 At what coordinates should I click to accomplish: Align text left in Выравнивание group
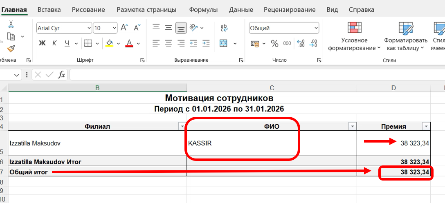coord(156,43)
